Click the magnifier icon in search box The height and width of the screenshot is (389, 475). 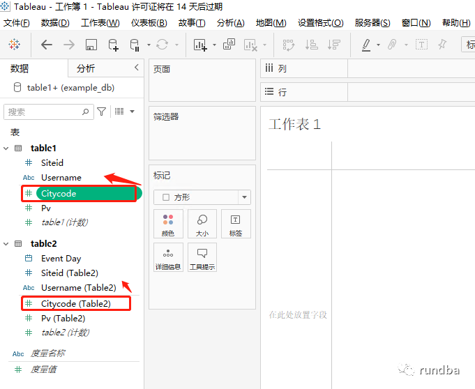86,112
